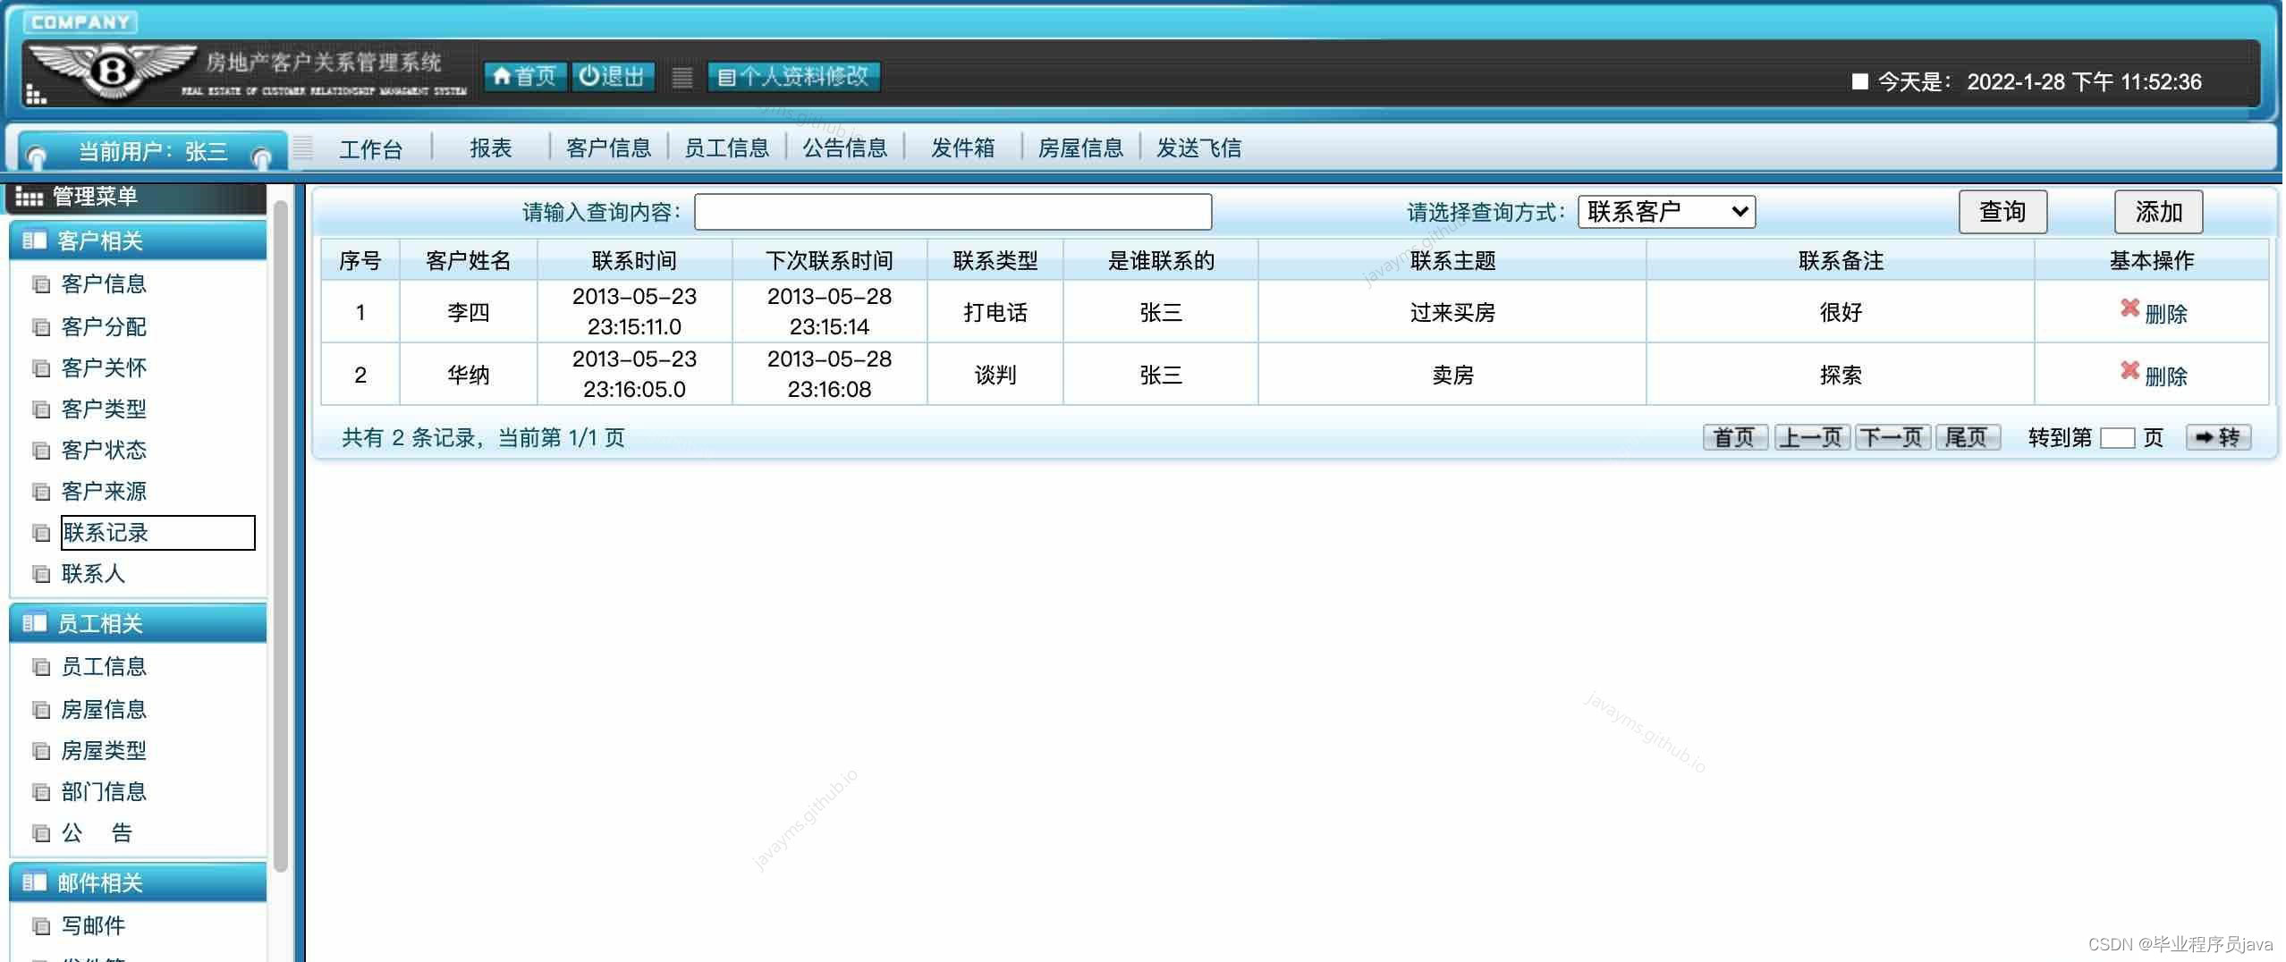The width and height of the screenshot is (2286, 962).
Task: Click the icon beside sidebar 房屋信息
Action: (x=41, y=710)
